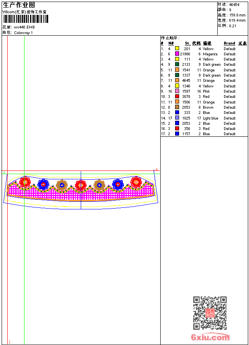Click the 'St.' column header
This screenshot has height=345, width=249.
[188, 43]
